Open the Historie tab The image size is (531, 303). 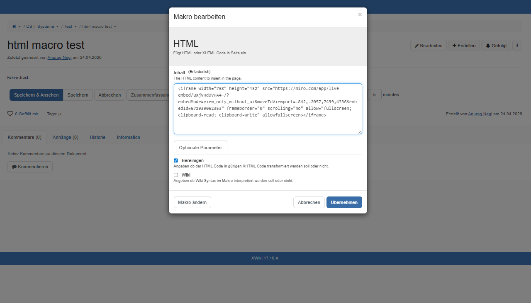coord(97,137)
